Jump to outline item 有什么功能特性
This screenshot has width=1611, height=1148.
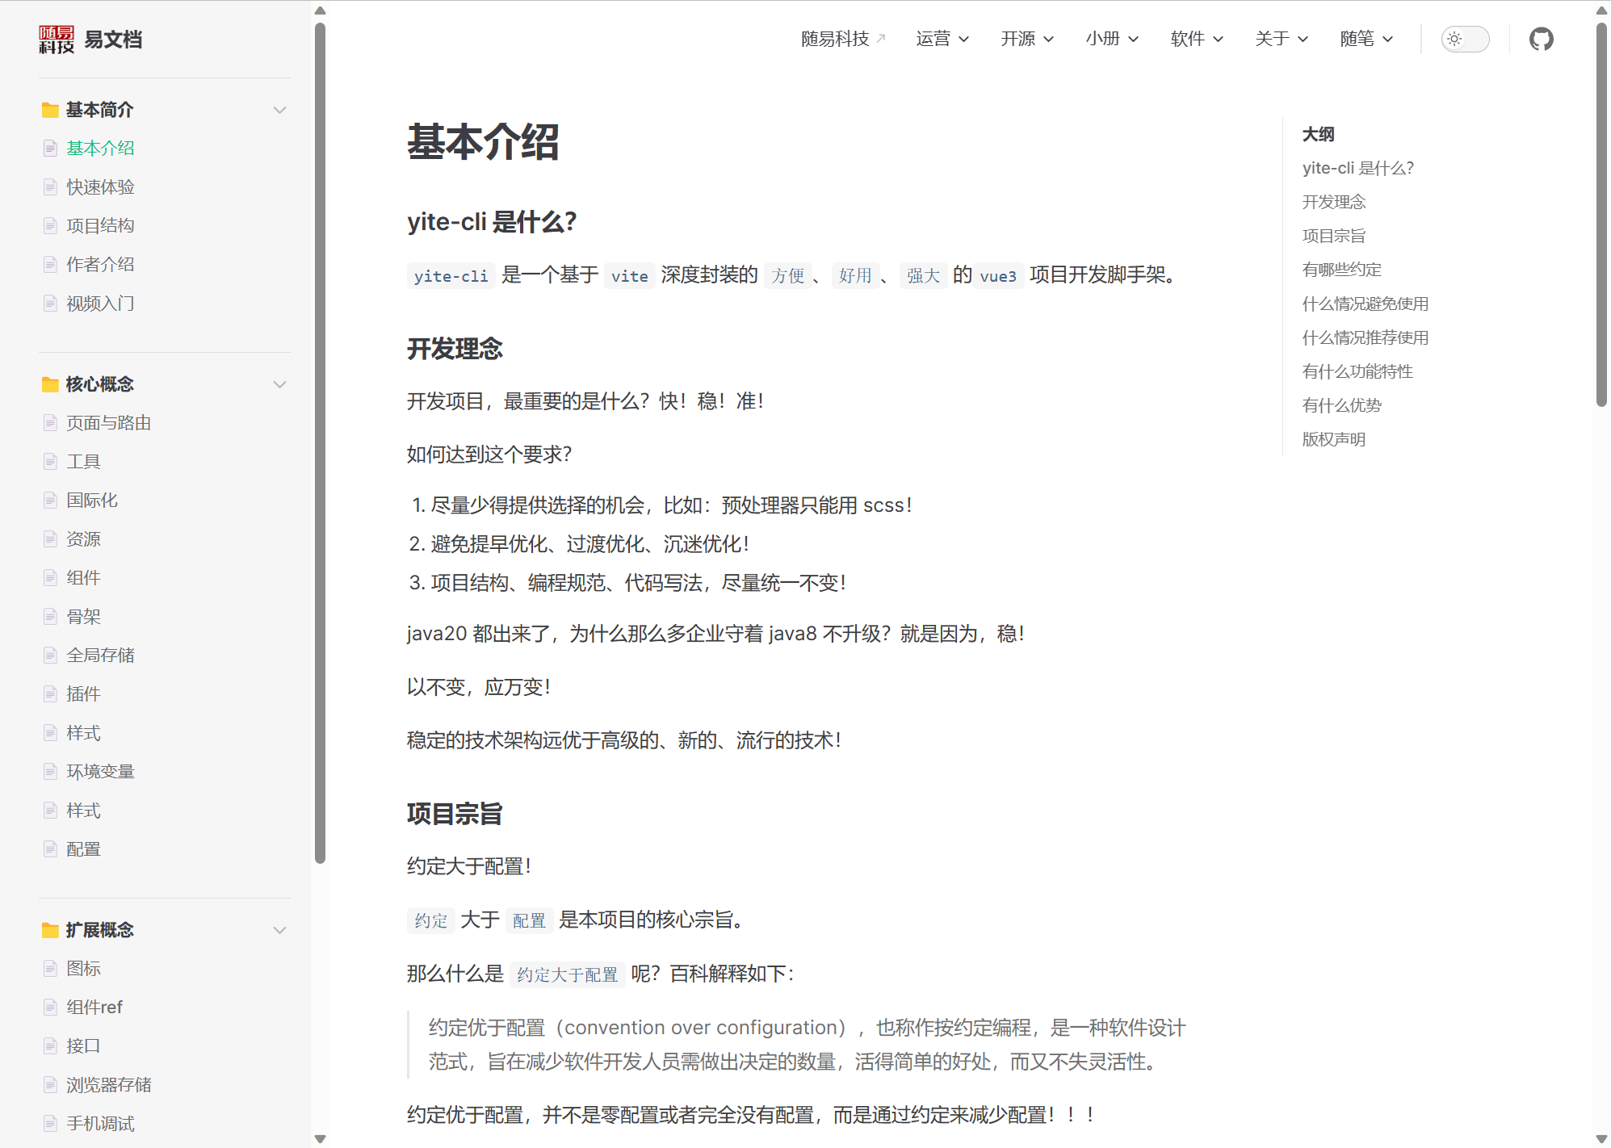1357,371
